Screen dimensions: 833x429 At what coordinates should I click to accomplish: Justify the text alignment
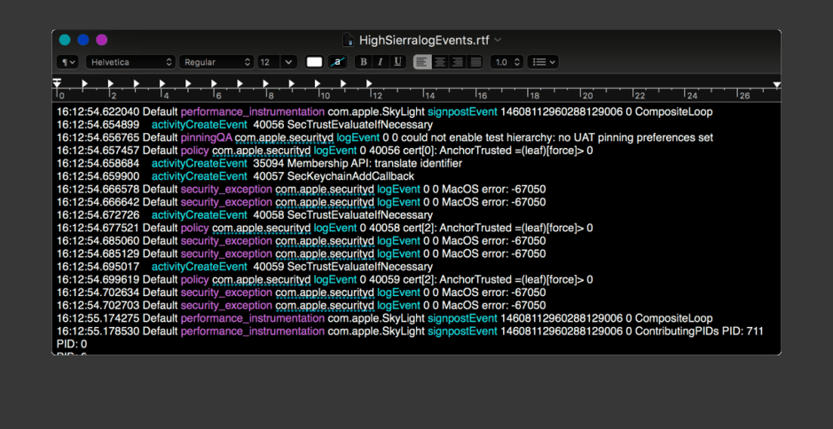pos(475,62)
